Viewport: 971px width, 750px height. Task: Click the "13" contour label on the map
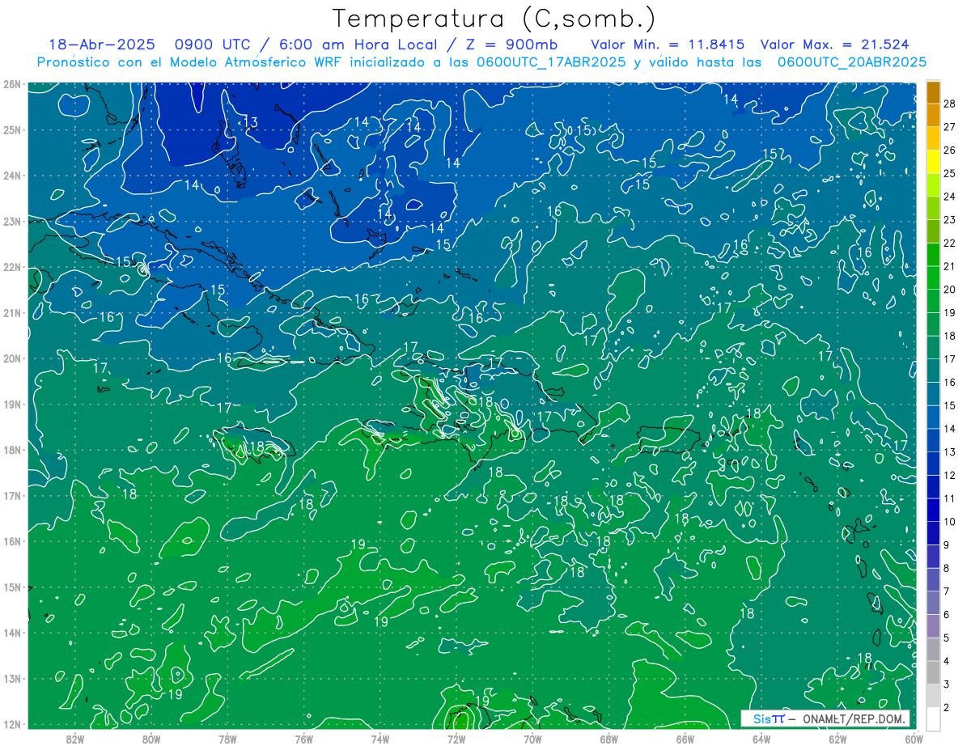click(x=250, y=122)
